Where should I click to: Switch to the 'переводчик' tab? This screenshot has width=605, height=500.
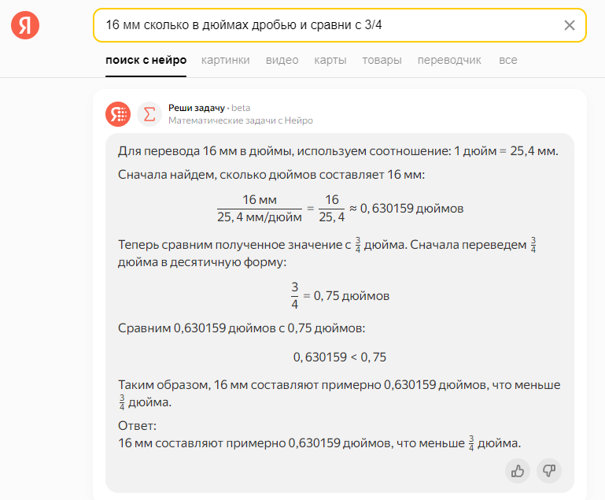click(x=449, y=60)
